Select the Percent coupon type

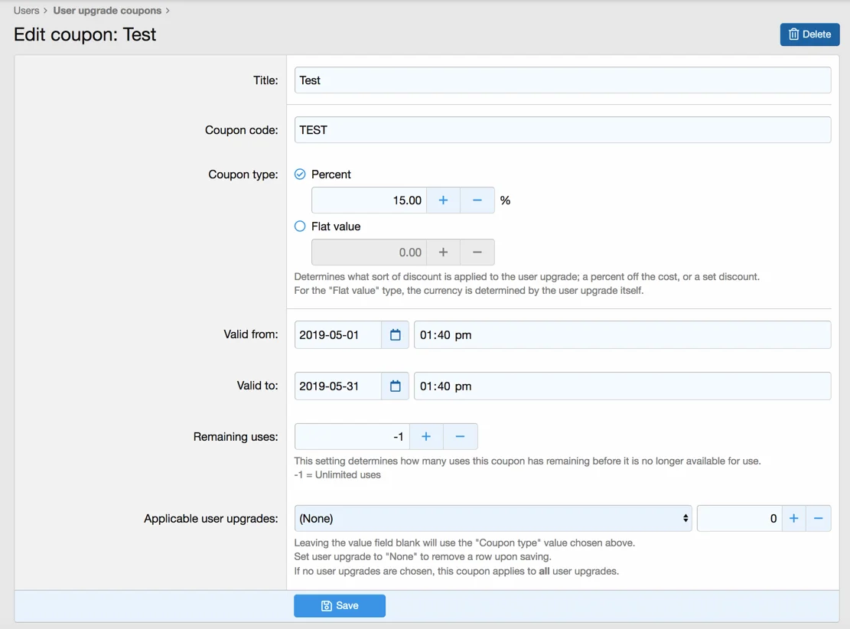(300, 174)
